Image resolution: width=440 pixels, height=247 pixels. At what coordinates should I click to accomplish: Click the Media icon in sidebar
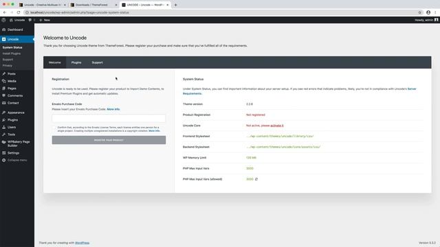(4, 81)
